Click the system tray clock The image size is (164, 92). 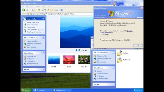(139, 90)
